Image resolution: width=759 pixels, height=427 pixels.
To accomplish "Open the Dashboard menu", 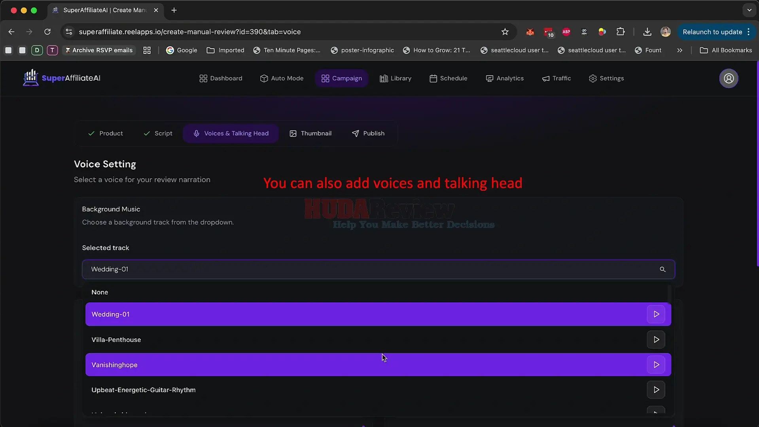I will (x=221, y=78).
